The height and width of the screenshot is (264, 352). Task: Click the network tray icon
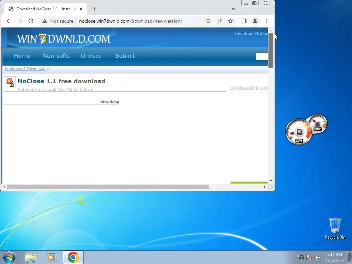(x=300, y=257)
